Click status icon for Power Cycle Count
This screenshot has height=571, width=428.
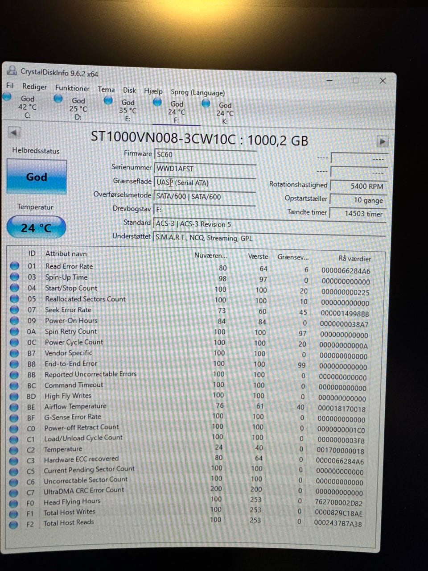(x=14, y=342)
